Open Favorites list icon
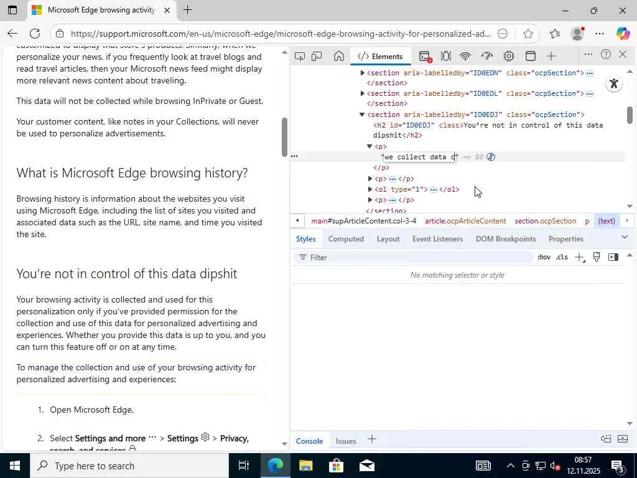Viewport: 637px width, 478px height. (x=555, y=34)
